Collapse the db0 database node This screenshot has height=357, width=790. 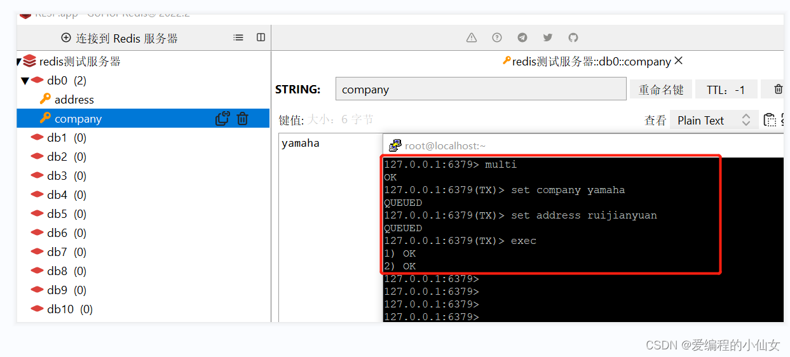click(25, 81)
